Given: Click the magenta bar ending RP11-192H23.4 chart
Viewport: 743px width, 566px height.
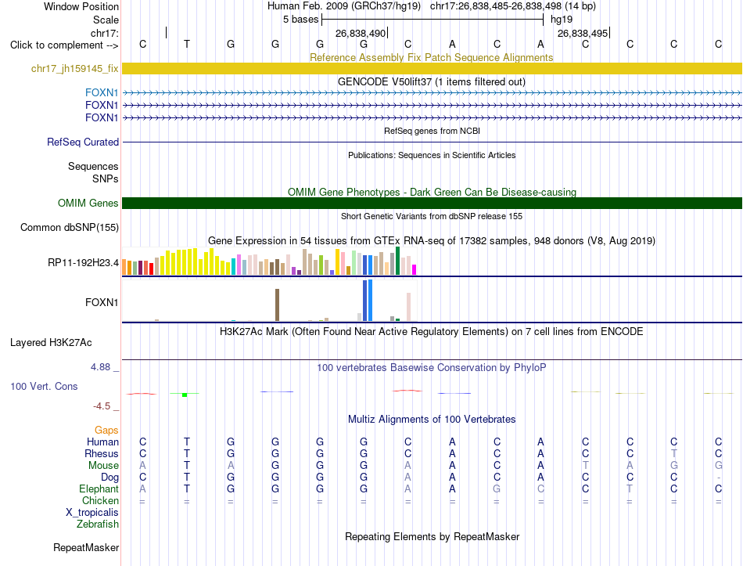Looking at the screenshot, I should [415, 270].
